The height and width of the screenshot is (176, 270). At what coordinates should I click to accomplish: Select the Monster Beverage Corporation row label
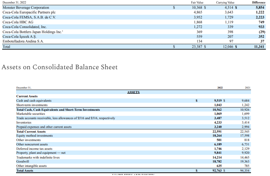coord(26,8)
